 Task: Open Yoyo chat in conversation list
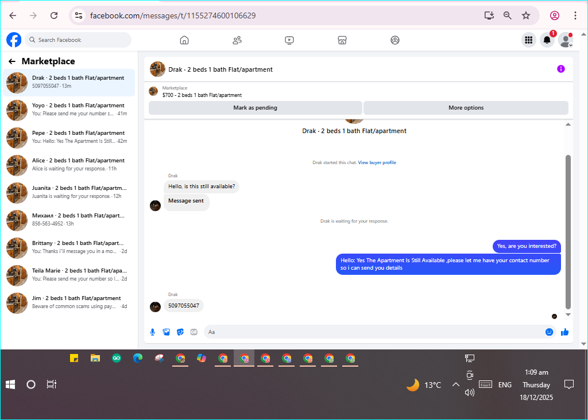69,110
